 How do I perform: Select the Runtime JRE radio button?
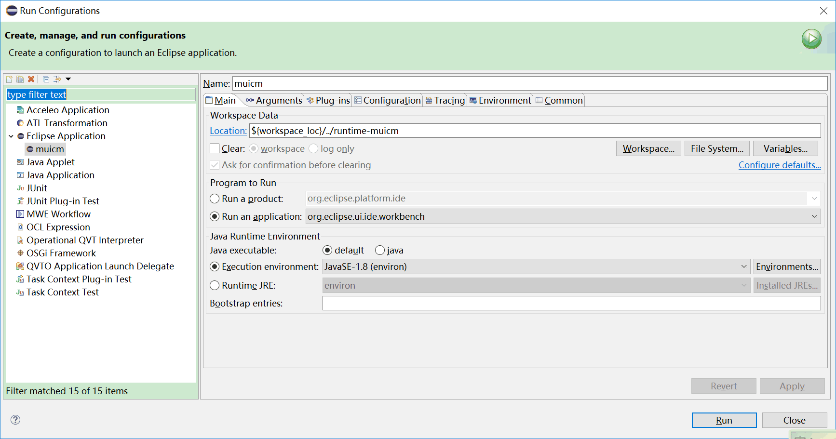tap(215, 285)
